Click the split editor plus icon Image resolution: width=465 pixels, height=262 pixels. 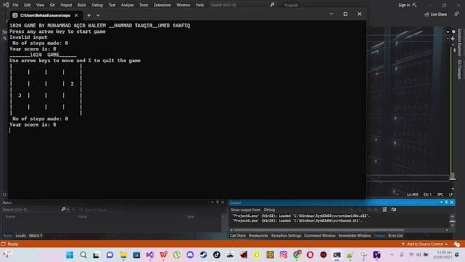click(x=453, y=38)
